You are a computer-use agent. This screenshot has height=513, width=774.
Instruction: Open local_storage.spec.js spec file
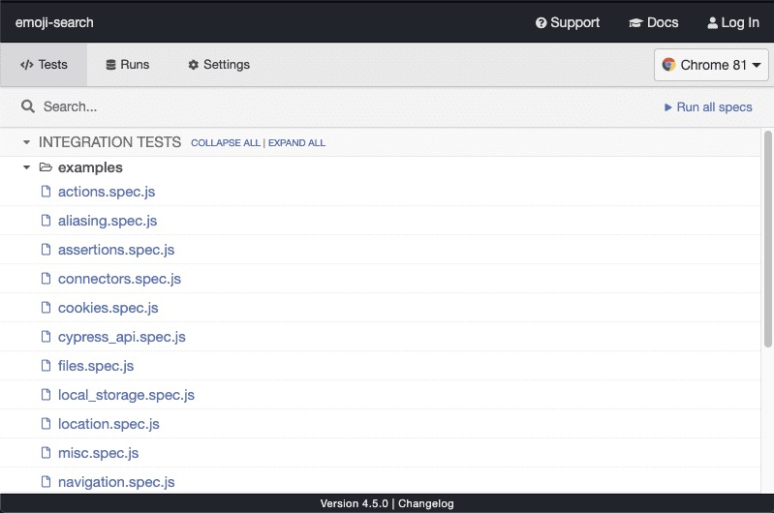click(x=126, y=395)
